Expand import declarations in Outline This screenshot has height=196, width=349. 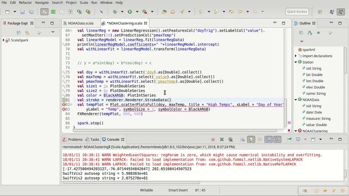[296, 56]
